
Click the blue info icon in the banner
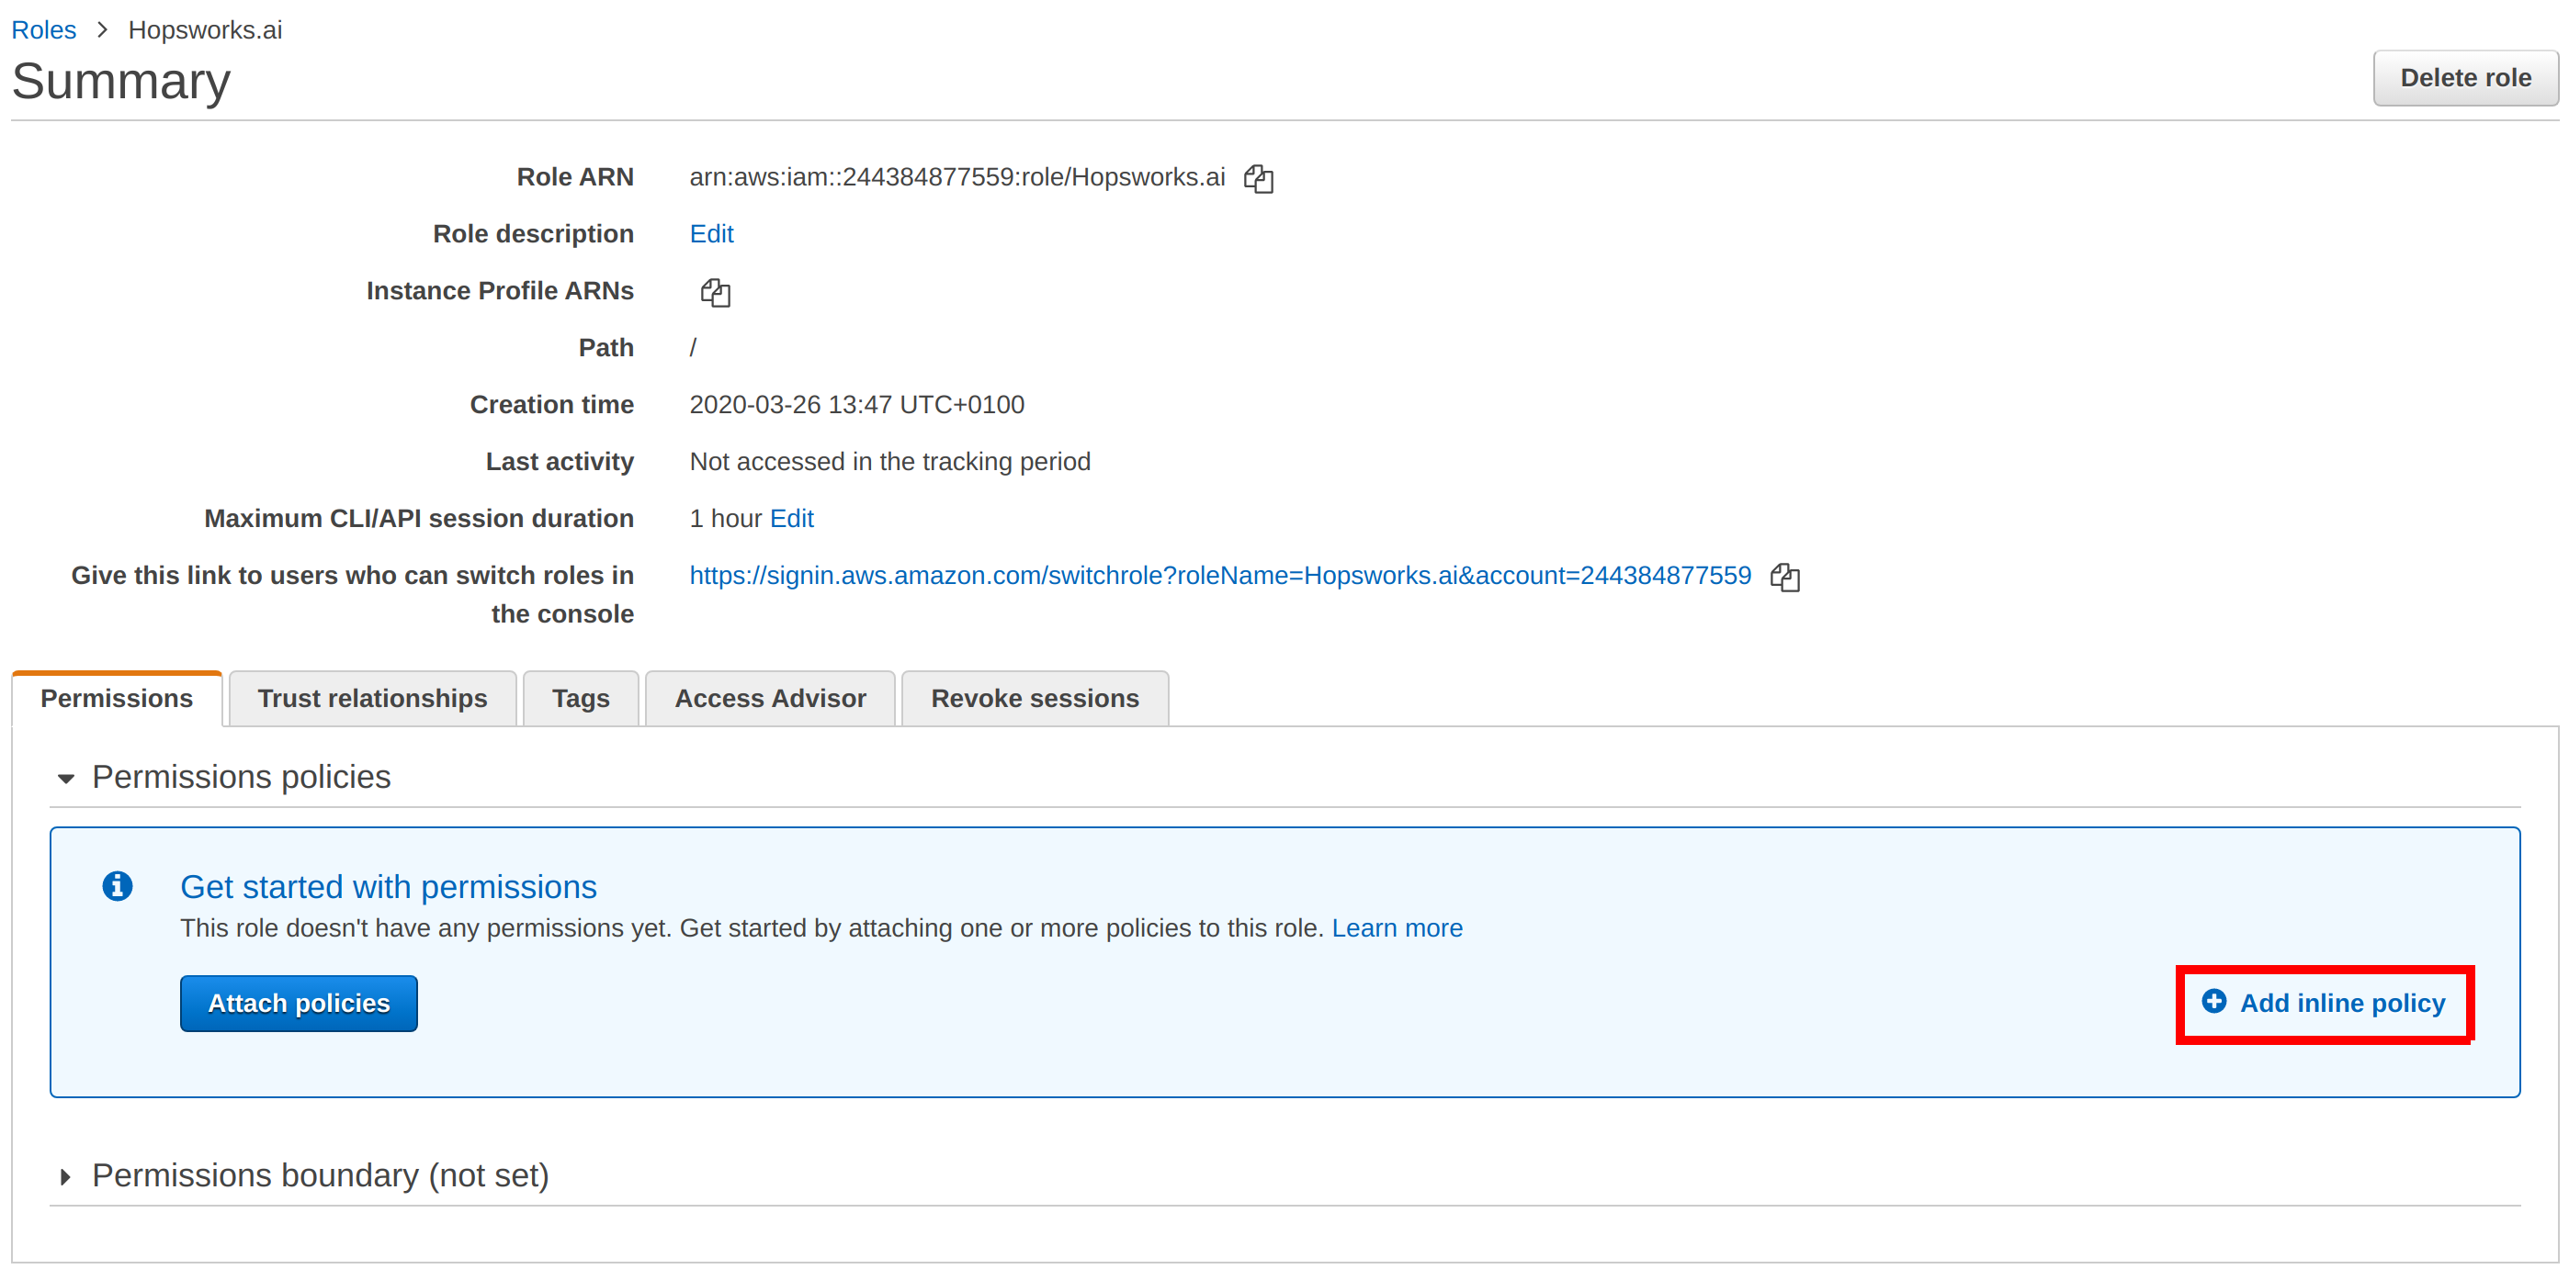118,885
